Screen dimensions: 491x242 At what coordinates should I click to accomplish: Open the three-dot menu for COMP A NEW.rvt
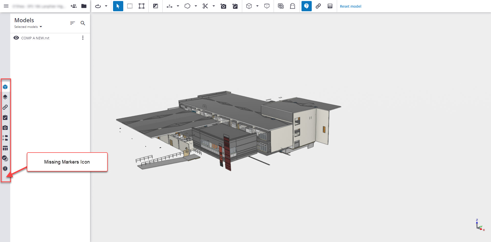point(83,38)
